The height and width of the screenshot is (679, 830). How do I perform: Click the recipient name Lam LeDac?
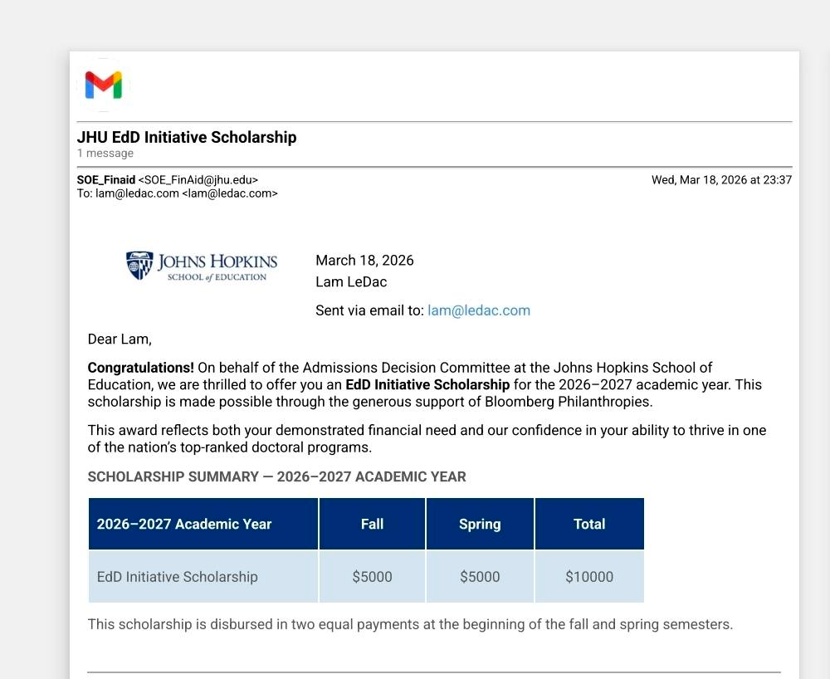[x=351, y=282]
